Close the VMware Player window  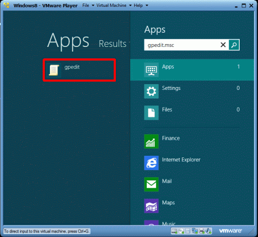pyautogui.click(x=251, y=6)
